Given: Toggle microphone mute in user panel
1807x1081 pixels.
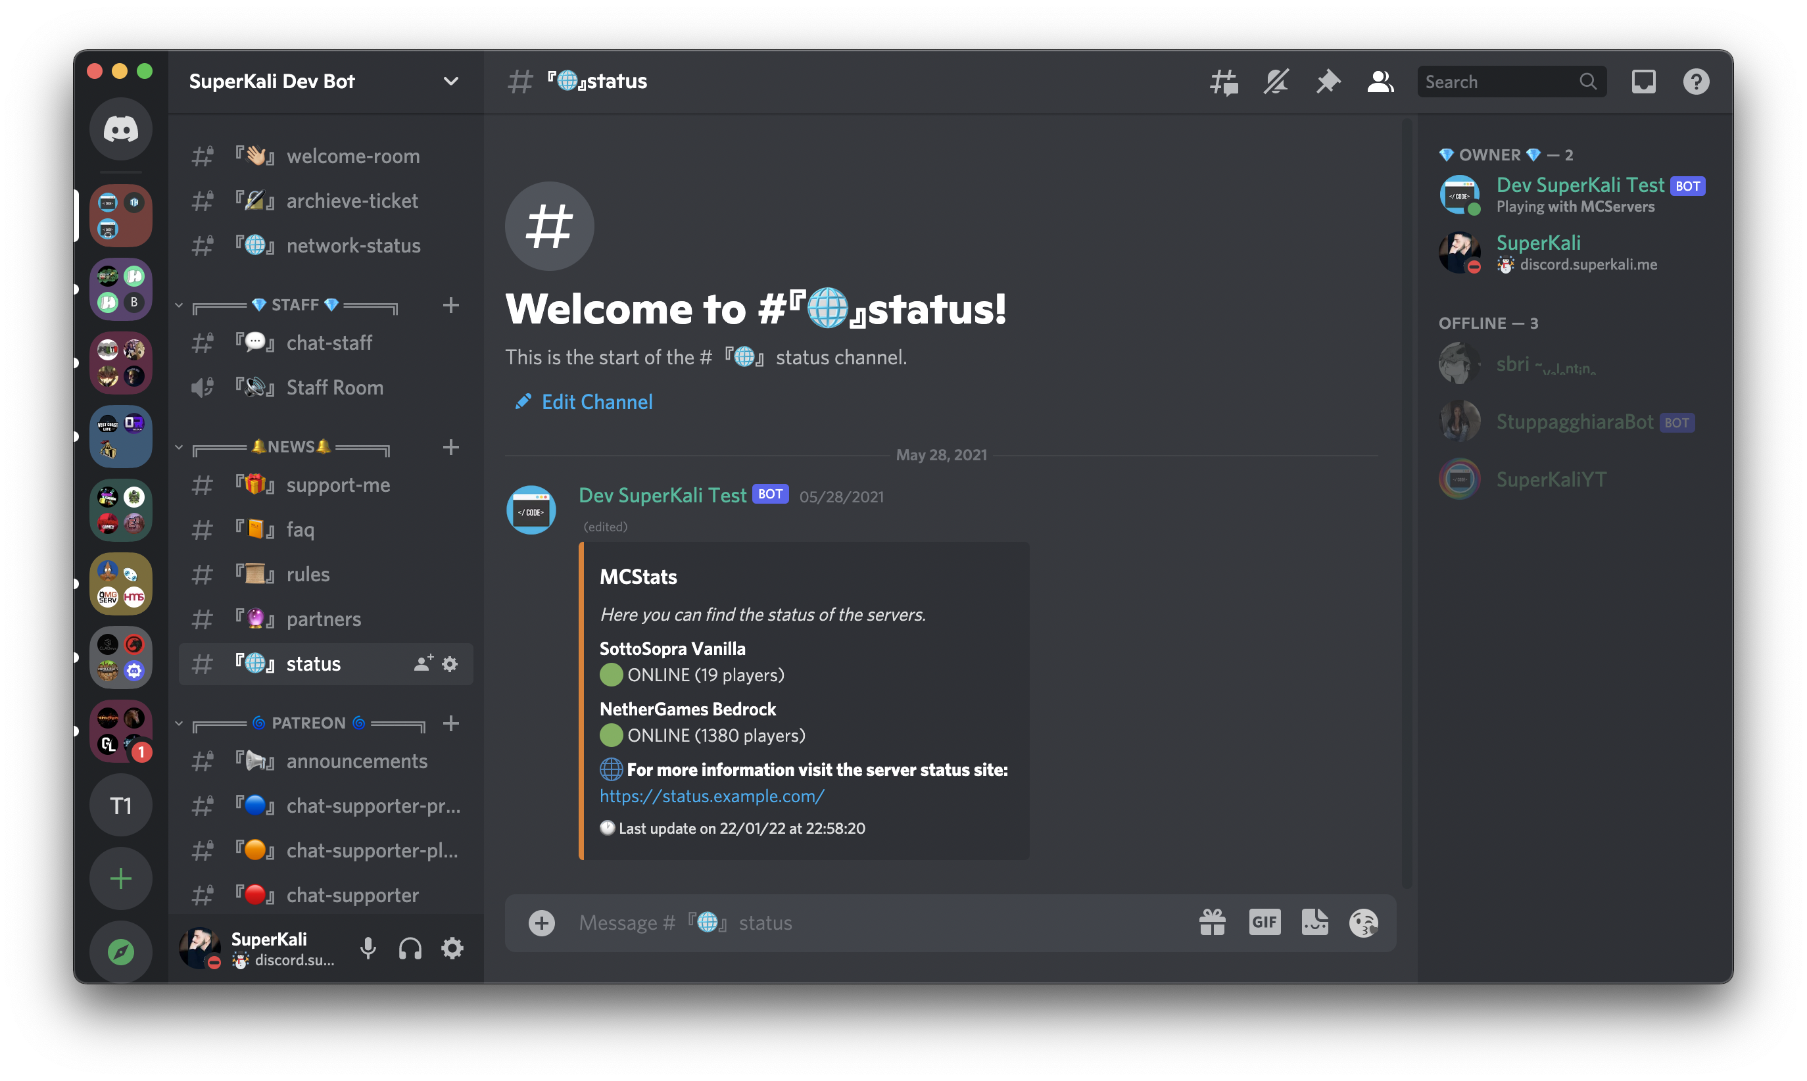Looking at the screenshot, I should pos(368,948).
